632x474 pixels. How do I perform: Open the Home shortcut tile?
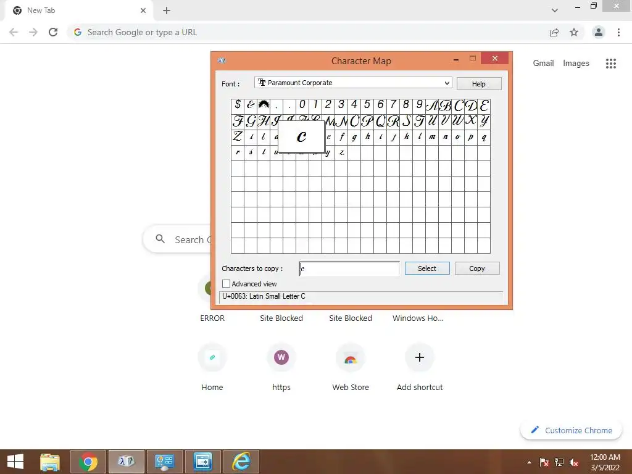click(212, 357)
